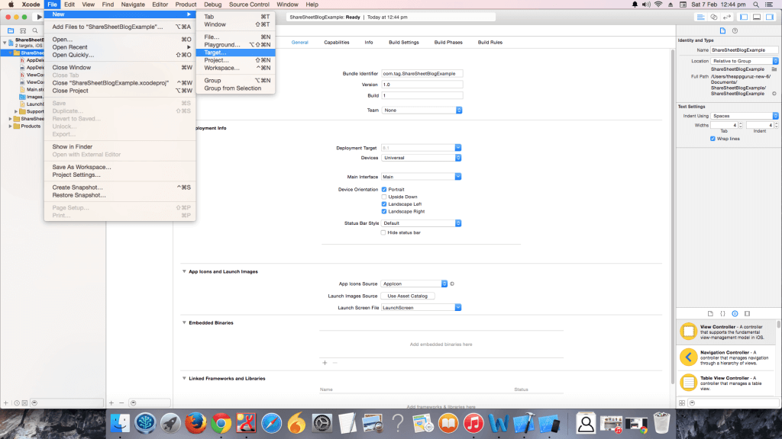Open the Code Snippet library icon
Image resolution: width=782 pixels, height=439 pixels.
pyautogui.click(x=722, y=313)
